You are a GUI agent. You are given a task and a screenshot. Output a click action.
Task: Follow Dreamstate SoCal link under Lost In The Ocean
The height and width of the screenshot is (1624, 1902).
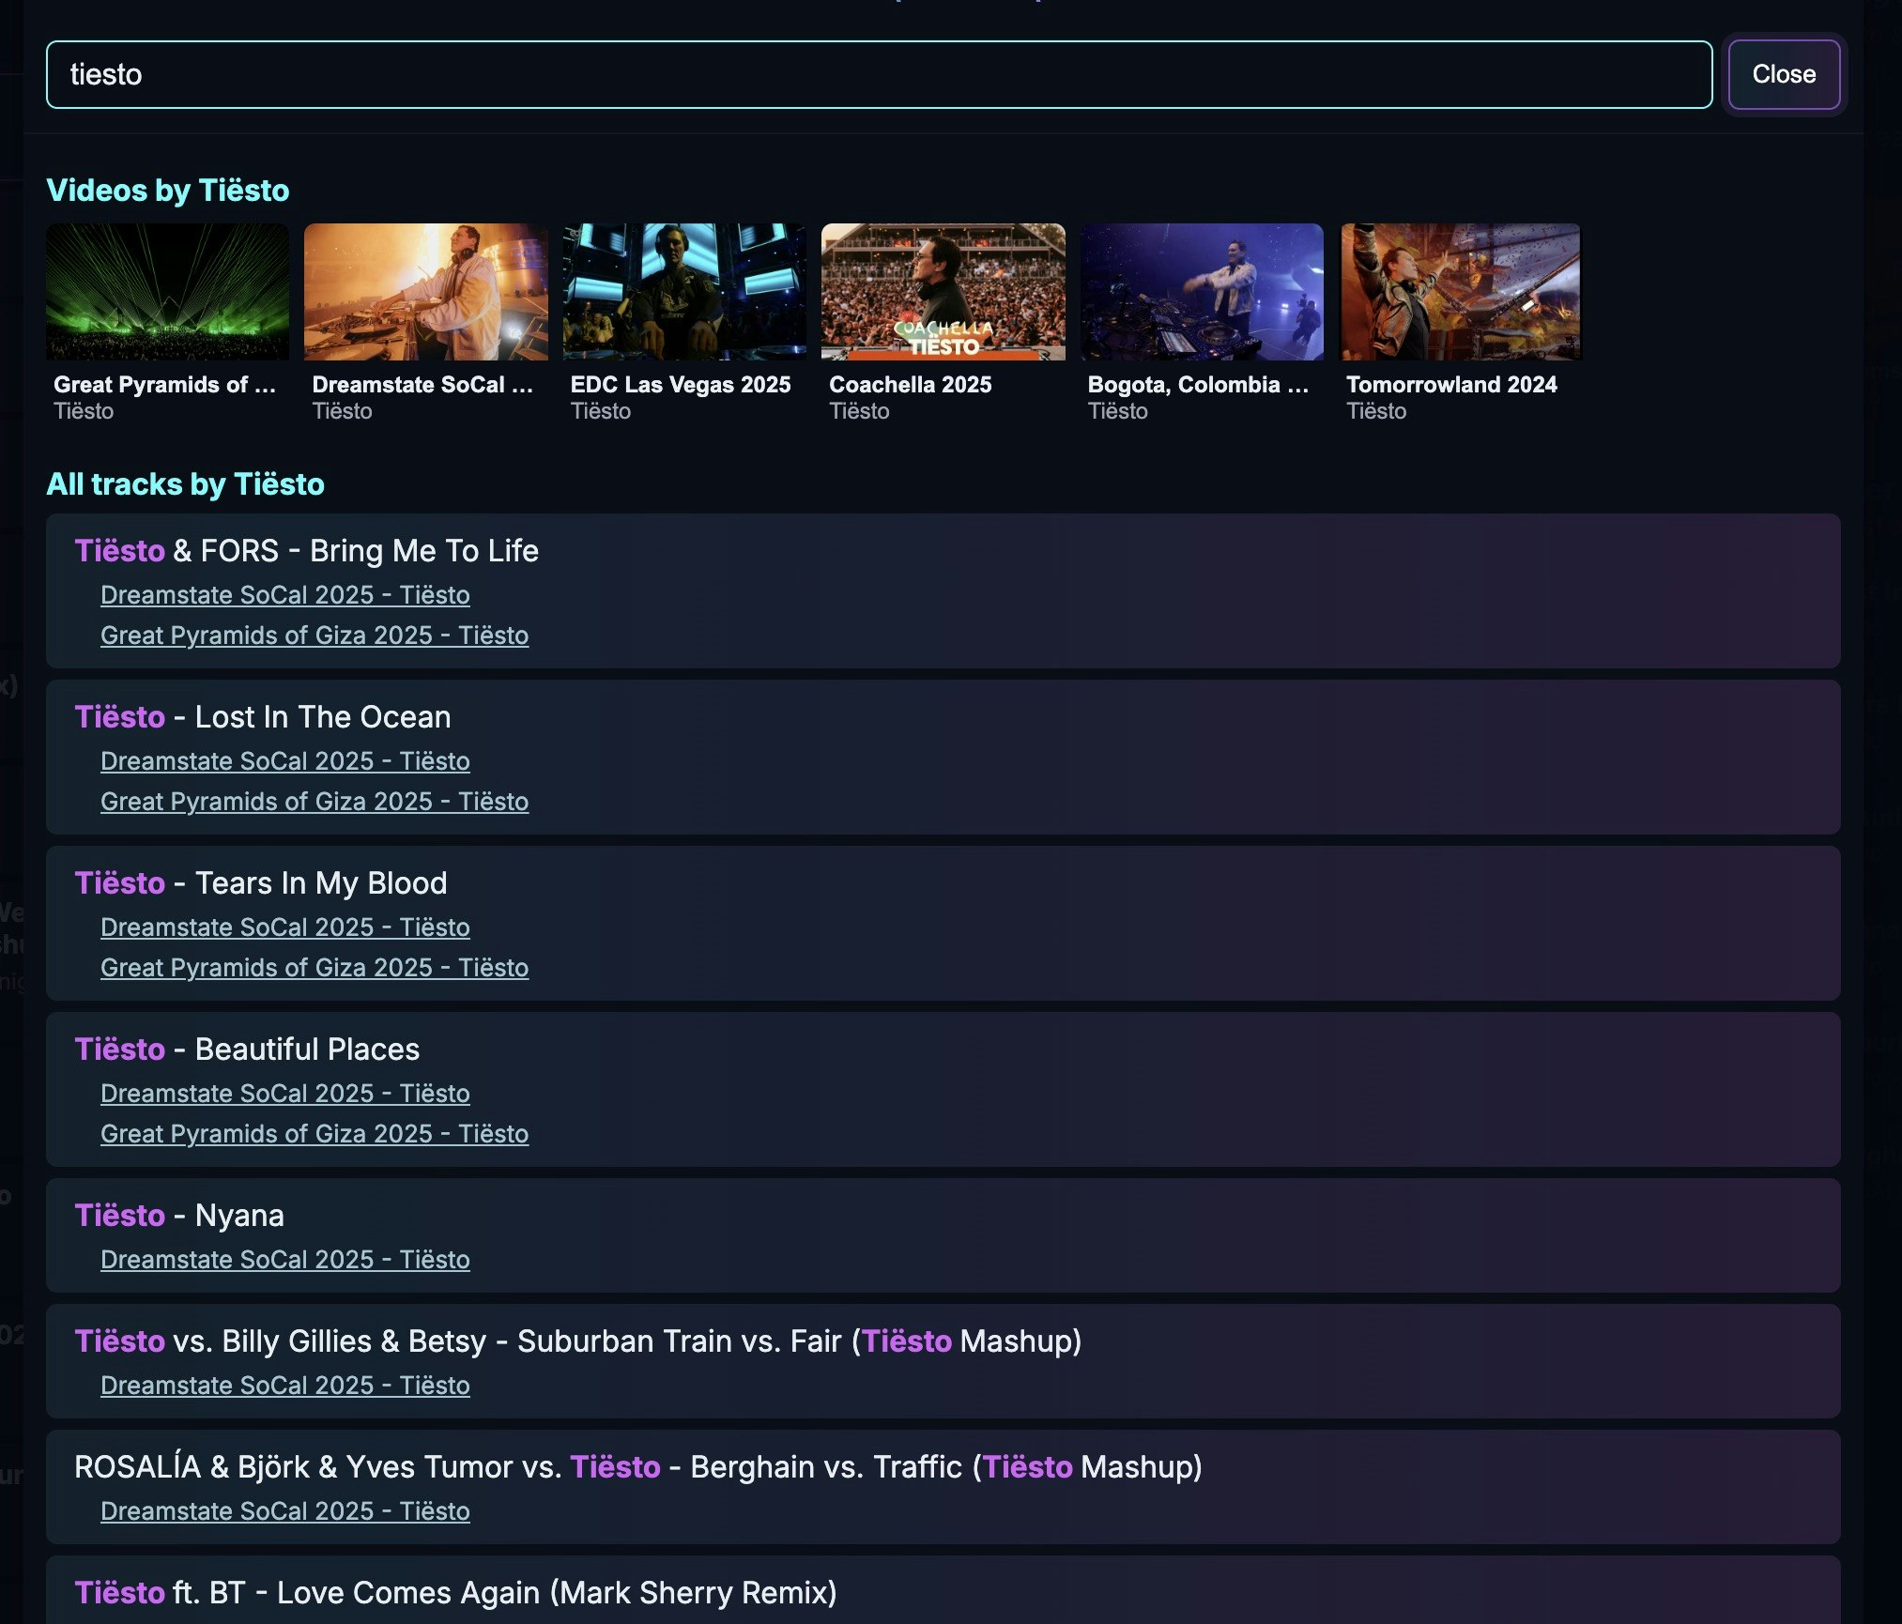tap(284, 761)
